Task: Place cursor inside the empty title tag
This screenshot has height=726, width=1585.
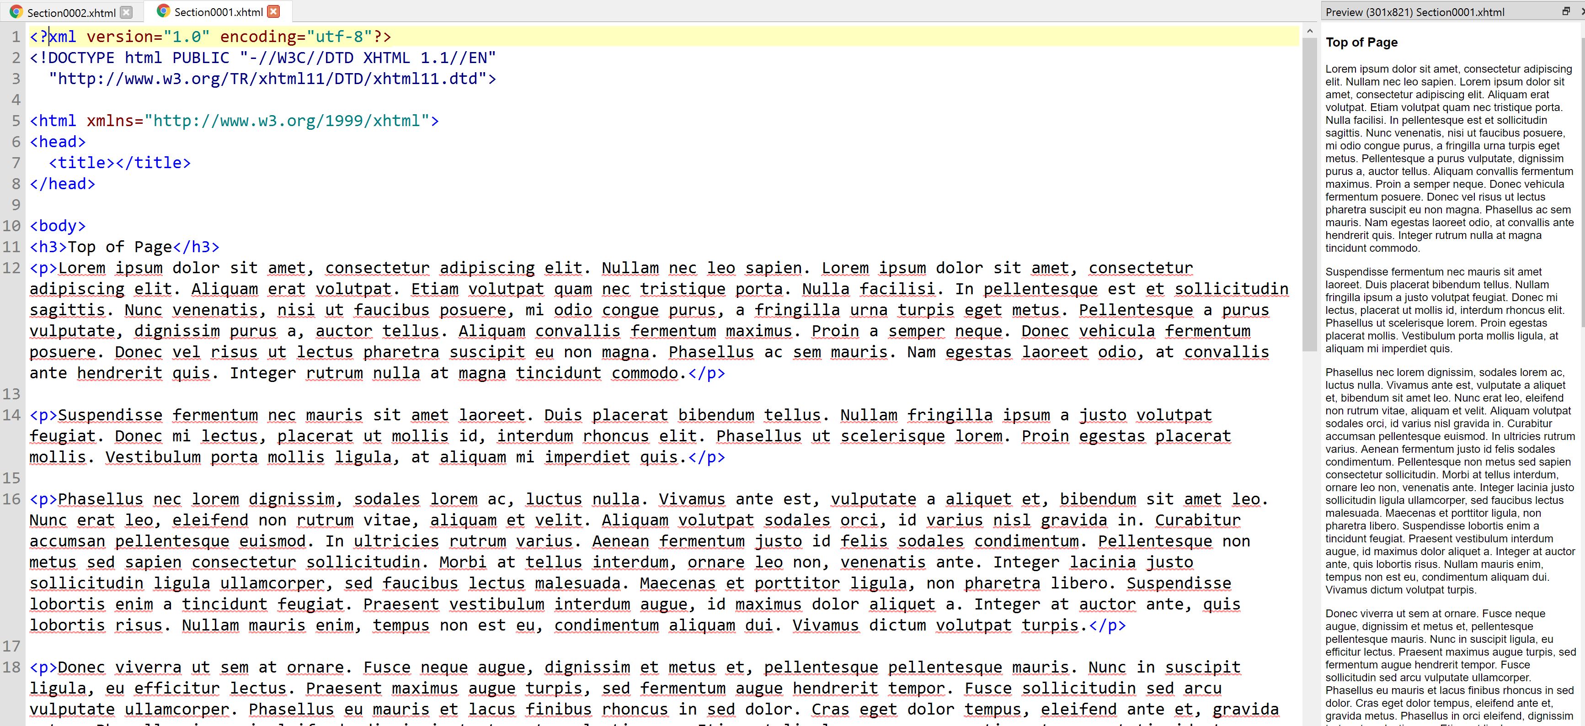Action: pyautogui.click(x=115, y=163)
